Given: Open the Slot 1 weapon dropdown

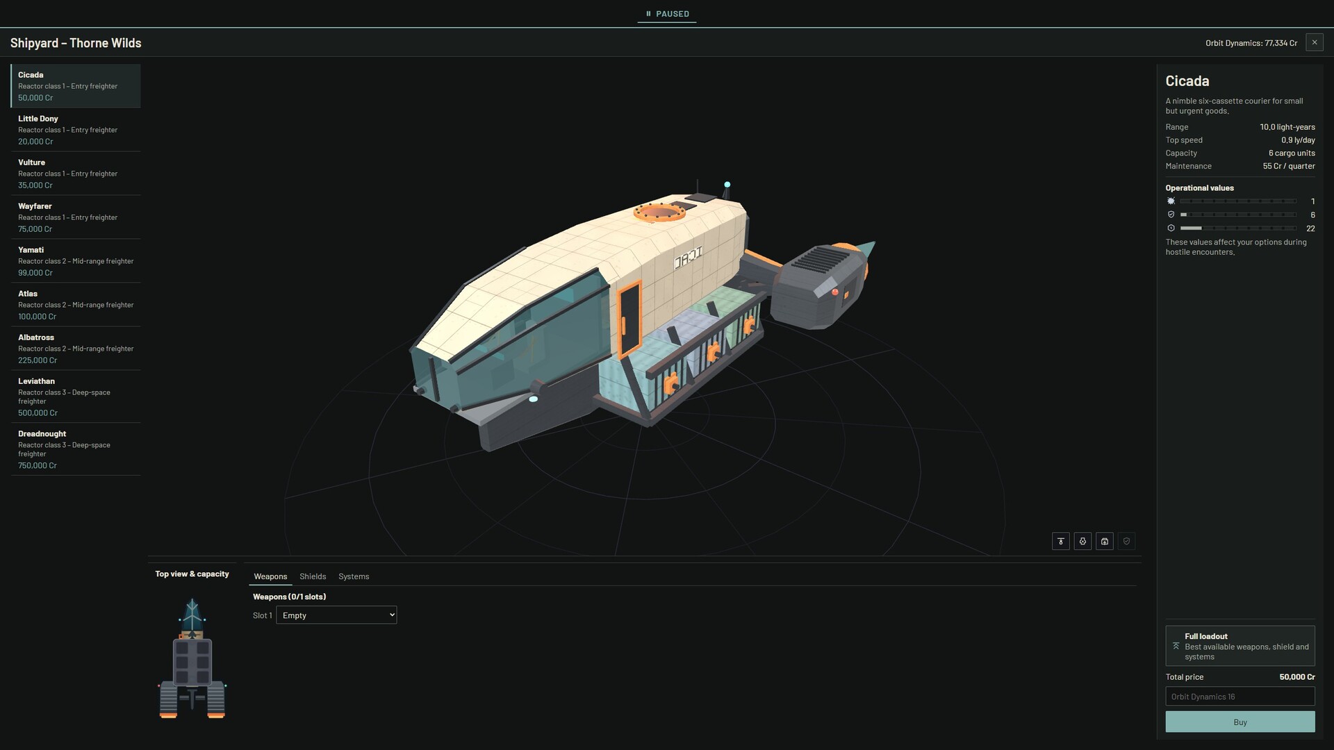Looking at the screenshot, I should (336, 615).
